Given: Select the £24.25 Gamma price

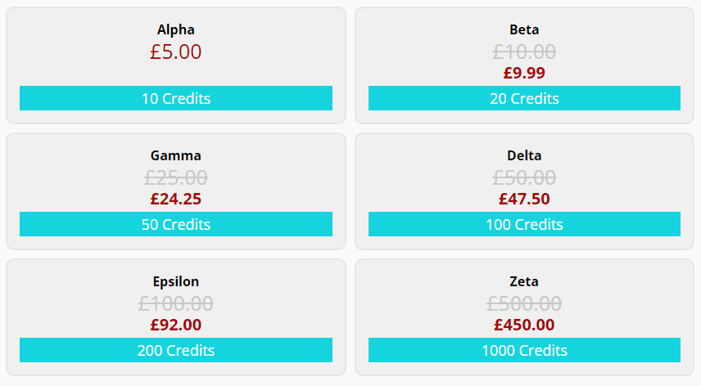Looking at the screenshot, I should 176,199.
